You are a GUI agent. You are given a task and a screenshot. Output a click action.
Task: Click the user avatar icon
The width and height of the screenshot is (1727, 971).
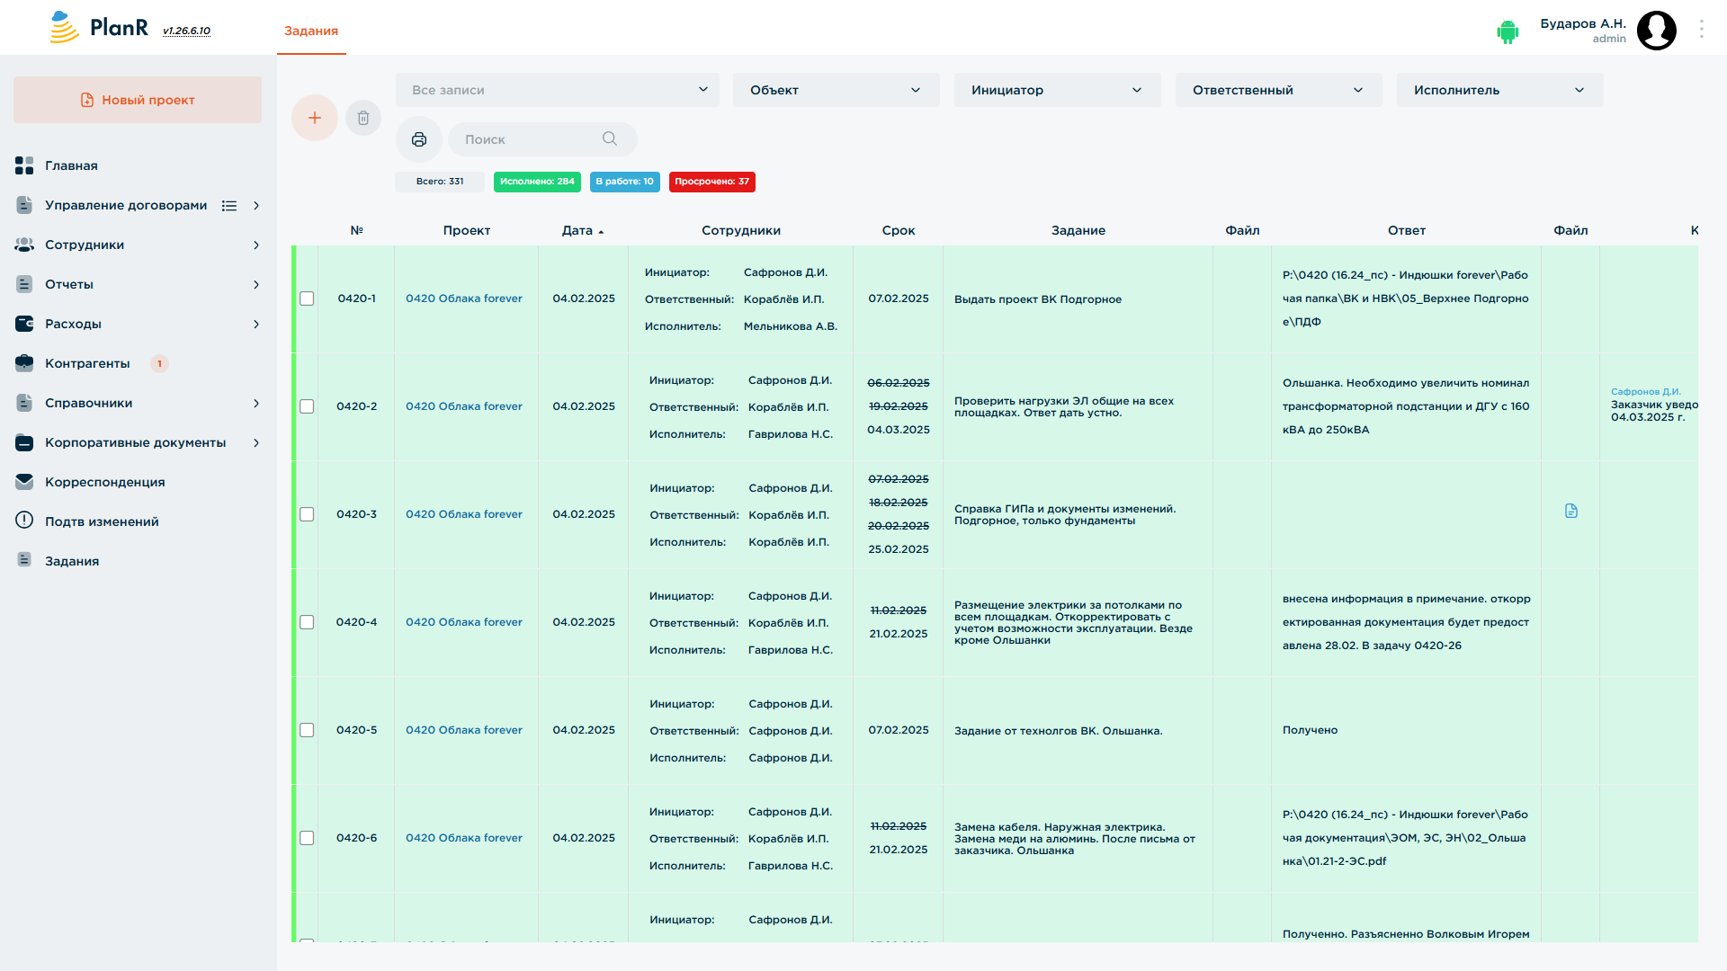point(1657,31)
